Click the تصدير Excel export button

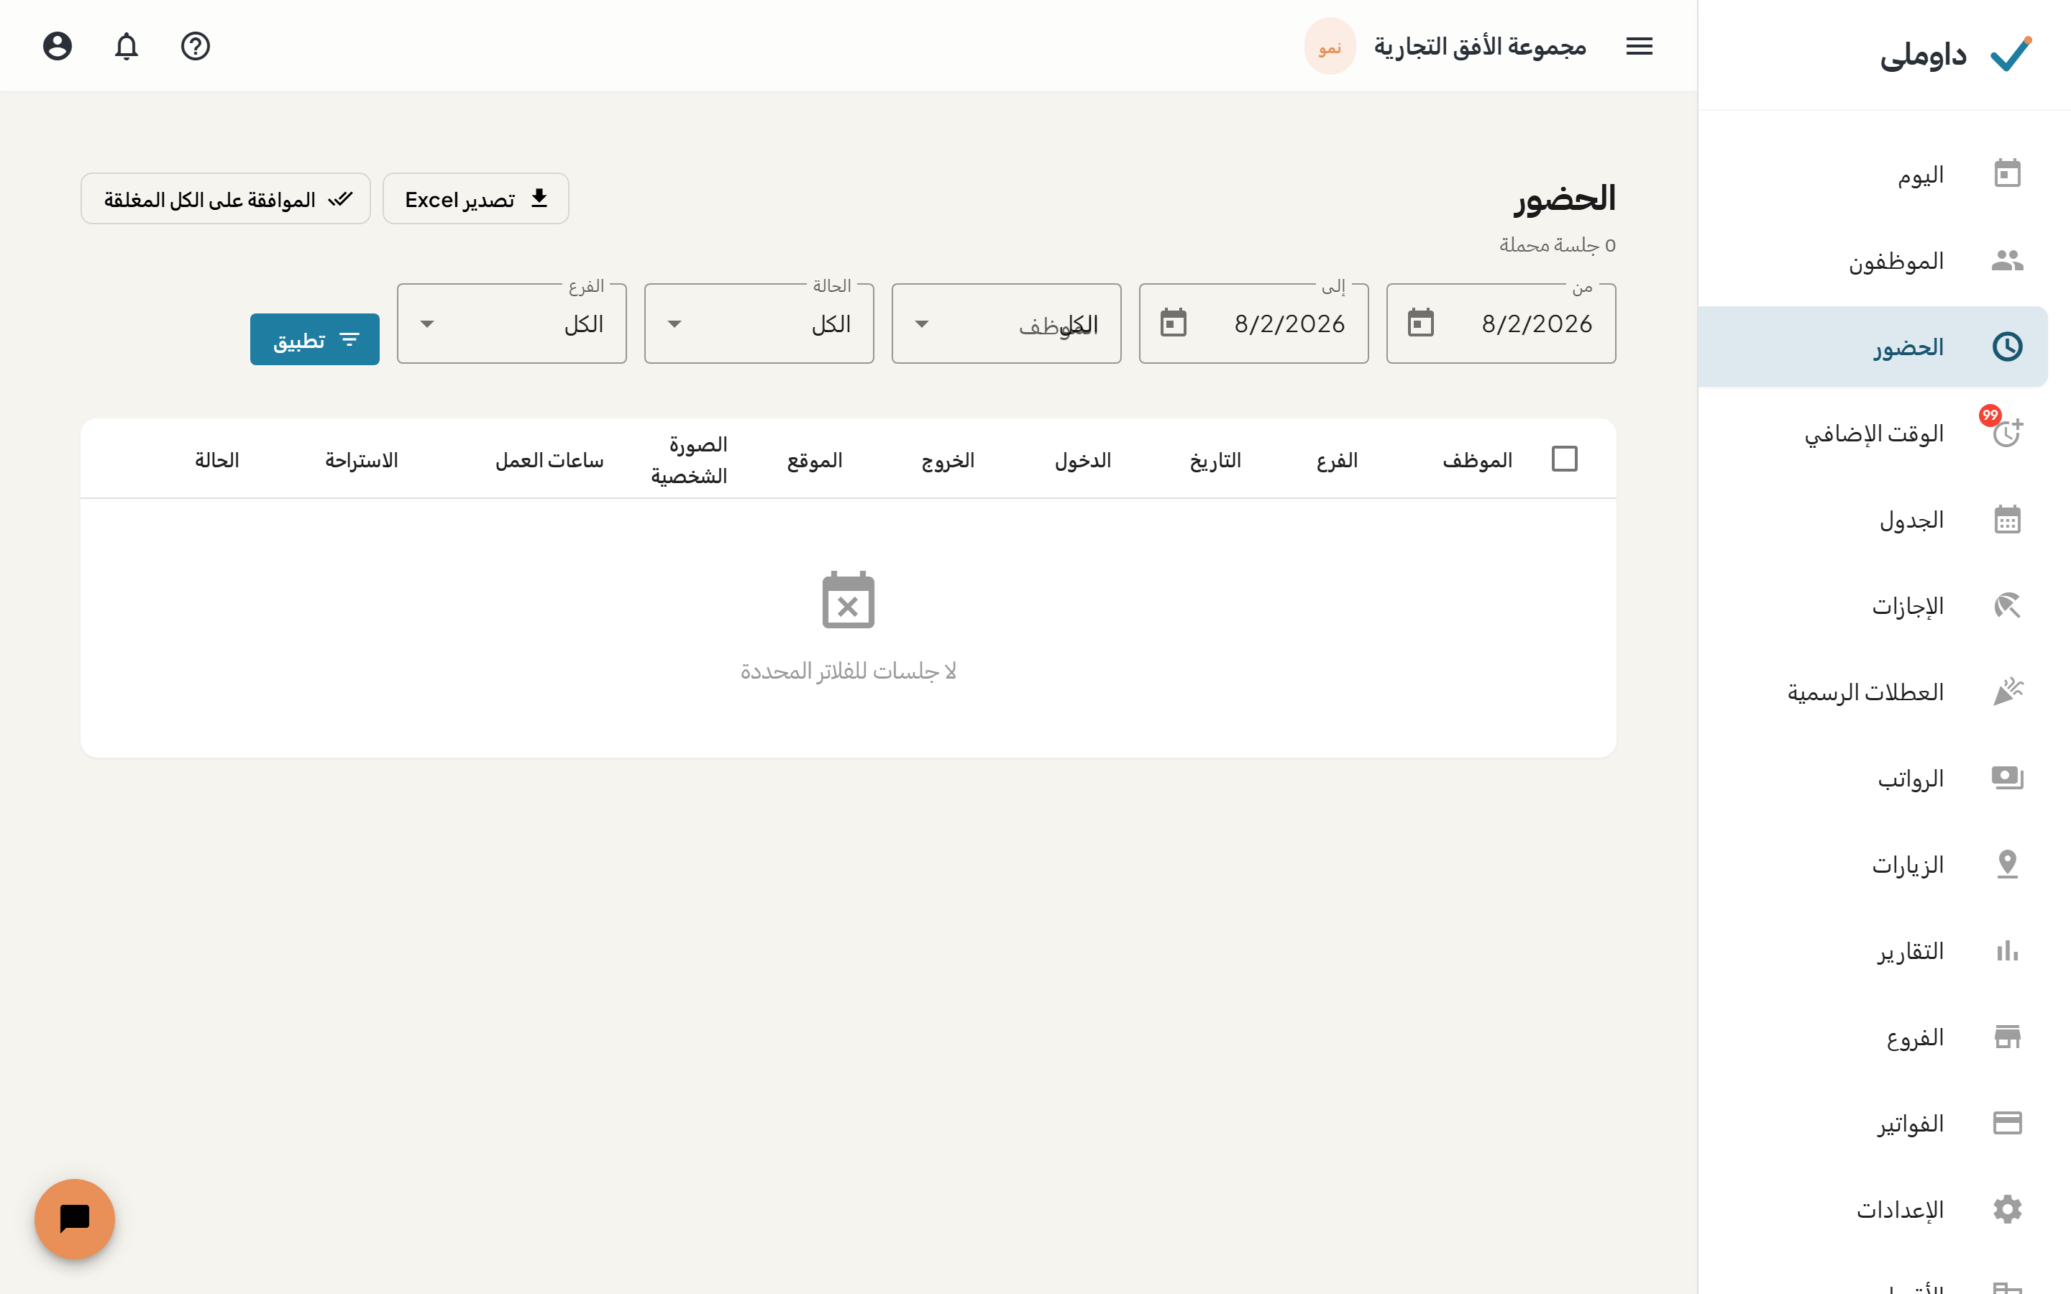pos(476,198)
